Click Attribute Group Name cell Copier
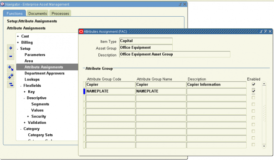274x160 pixels. click(161, 84)
